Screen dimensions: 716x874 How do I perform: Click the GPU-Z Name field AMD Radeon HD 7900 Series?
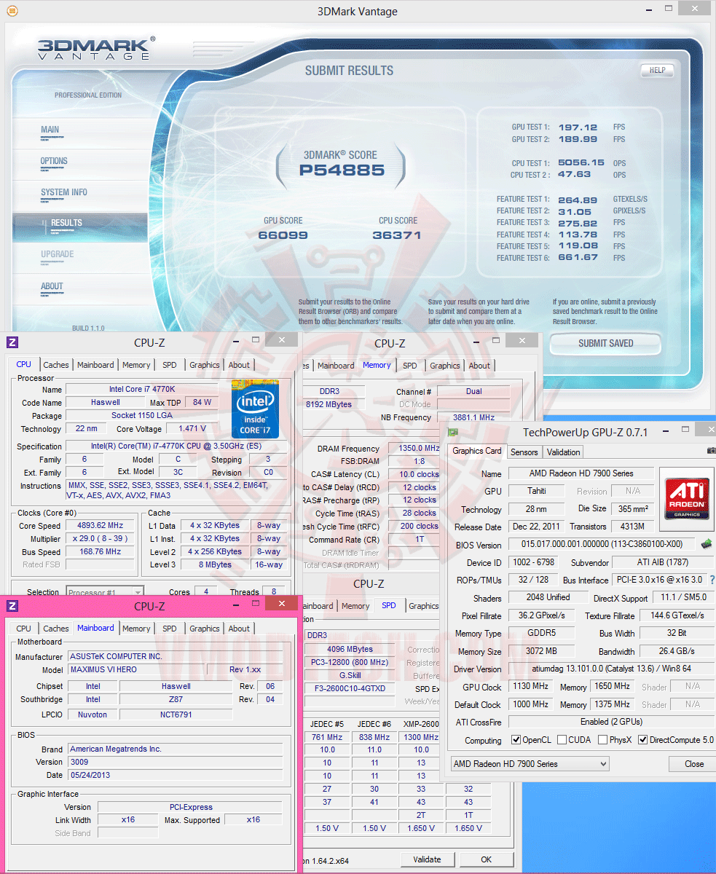coord(581,473)
